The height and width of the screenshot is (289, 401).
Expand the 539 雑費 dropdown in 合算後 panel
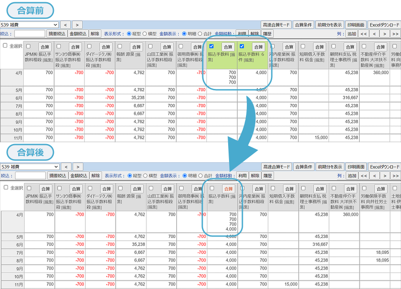coord(29,167)
